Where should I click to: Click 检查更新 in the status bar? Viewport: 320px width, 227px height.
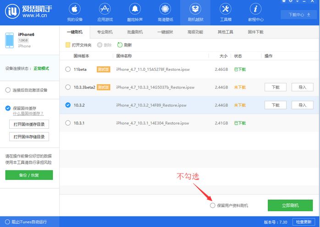[304, 222]
